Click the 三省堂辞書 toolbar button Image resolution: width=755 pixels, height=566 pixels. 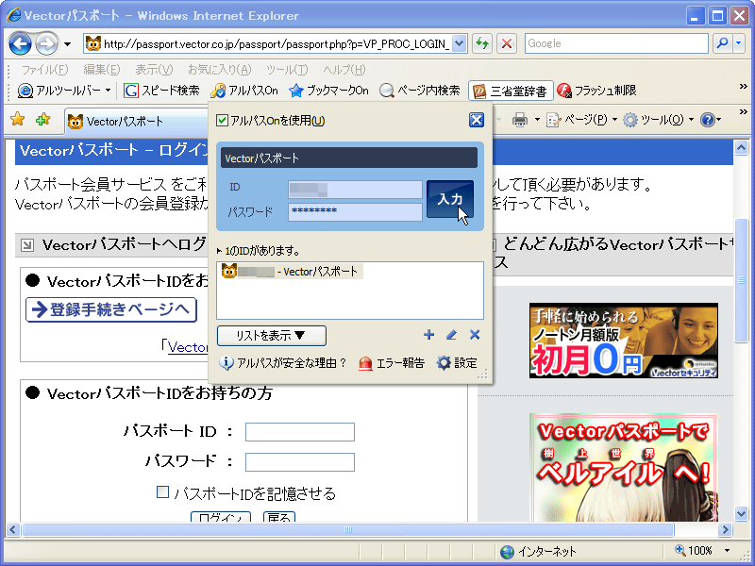511,91
